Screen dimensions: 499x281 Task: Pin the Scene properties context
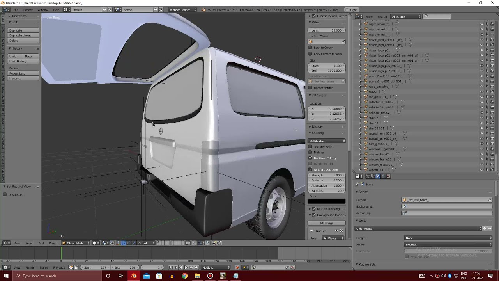coord(357,184)
